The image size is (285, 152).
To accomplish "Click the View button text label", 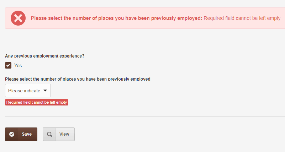I will click(64, 134).
